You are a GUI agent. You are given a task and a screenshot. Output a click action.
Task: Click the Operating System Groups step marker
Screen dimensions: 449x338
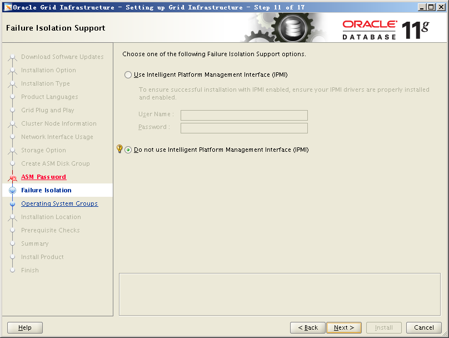coord(13,204)
